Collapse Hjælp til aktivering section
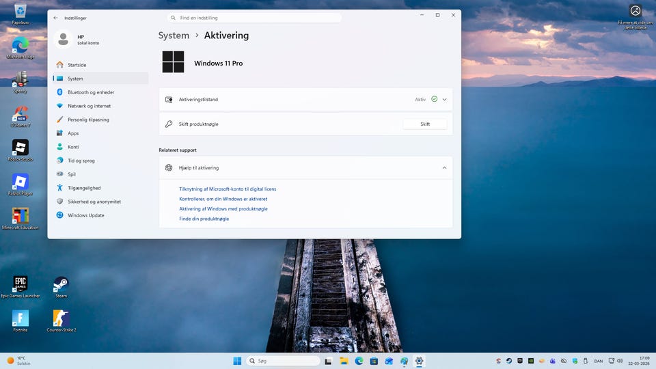 tap(444, 167)
